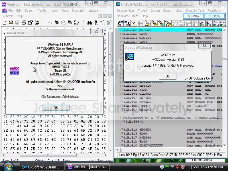Click the Call toolbar button in W32Dasm

[188, 23]
